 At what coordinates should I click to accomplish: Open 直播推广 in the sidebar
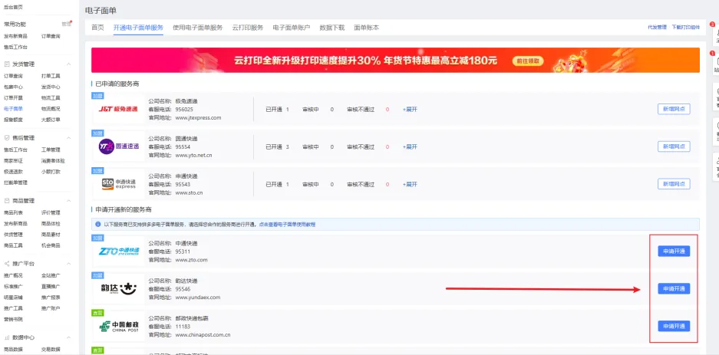[x=51, y=286]
